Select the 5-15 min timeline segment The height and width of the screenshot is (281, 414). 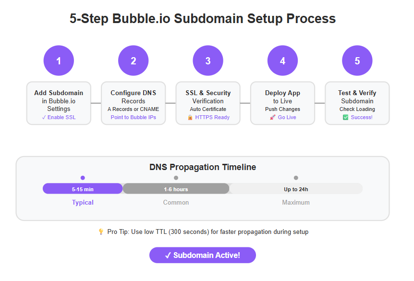pos(83,189)
